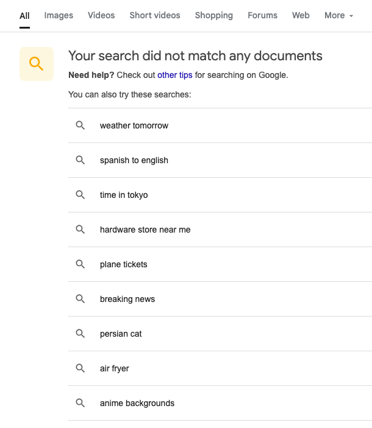Open the Videos tab

click(101, 15)
